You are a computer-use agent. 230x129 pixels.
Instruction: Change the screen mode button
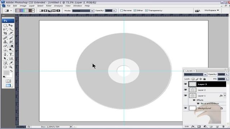[x=8, y=86]
